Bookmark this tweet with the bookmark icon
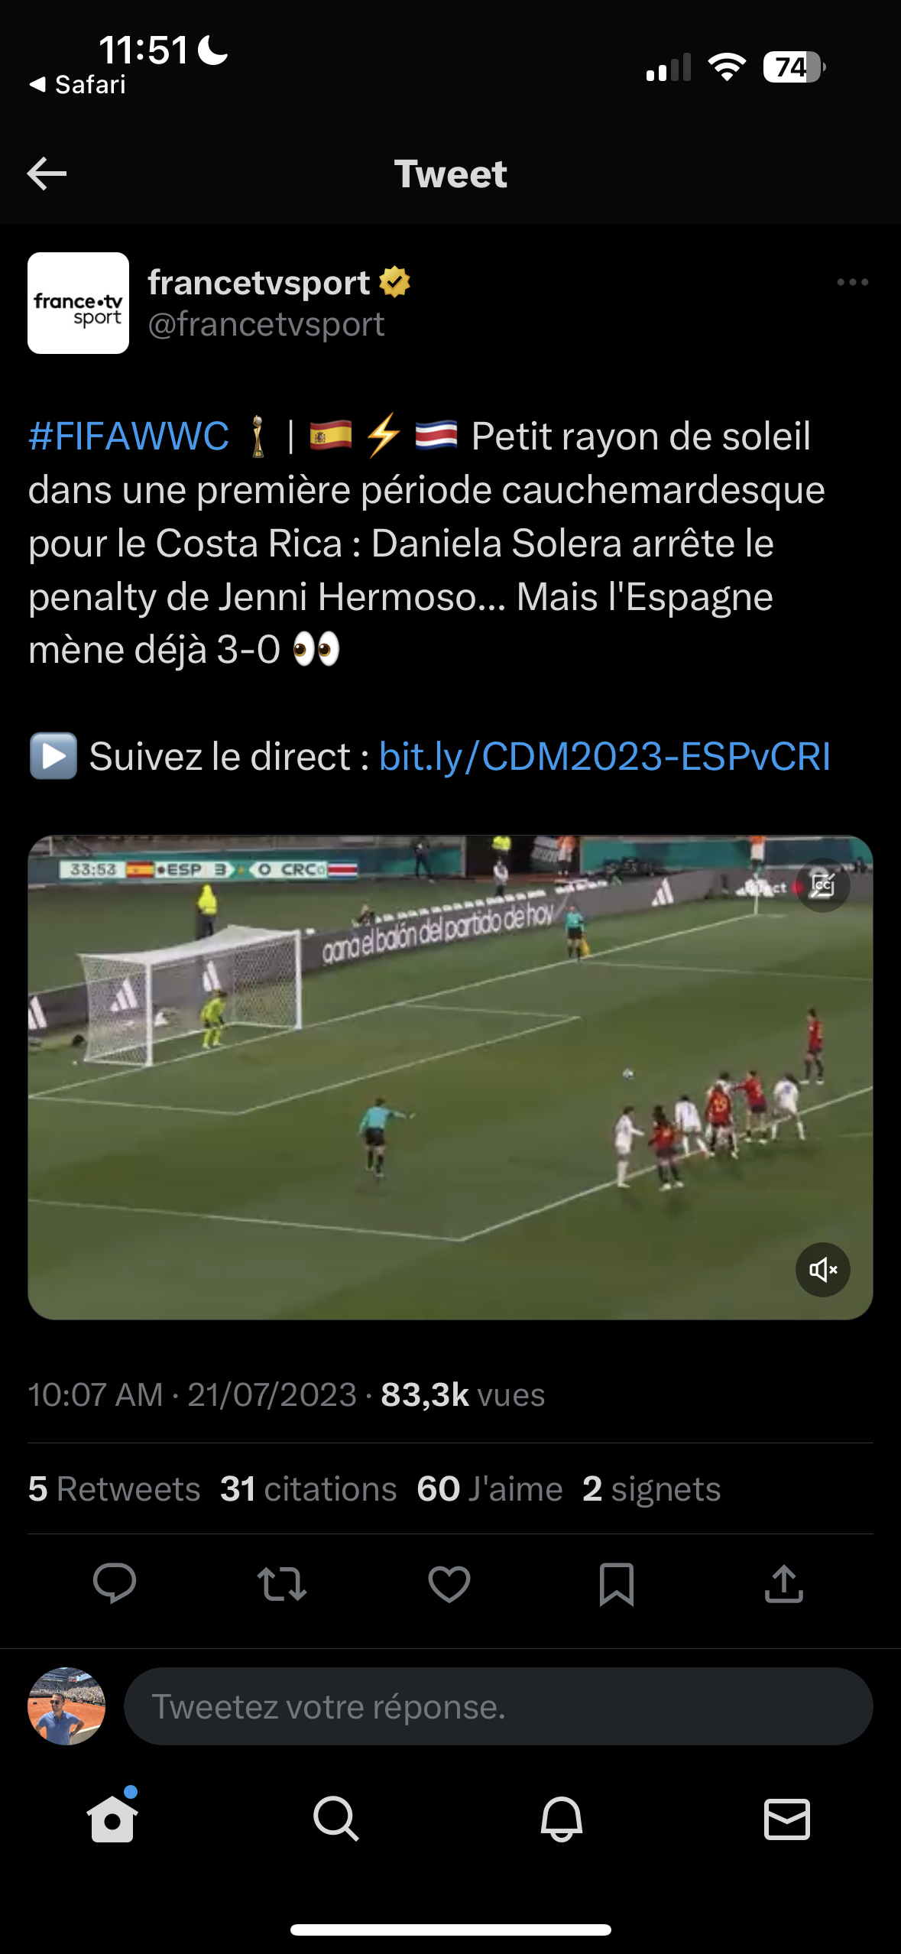Viewport: 901px width, 1954px height. pyautogui.click(x=617, y=1583)
